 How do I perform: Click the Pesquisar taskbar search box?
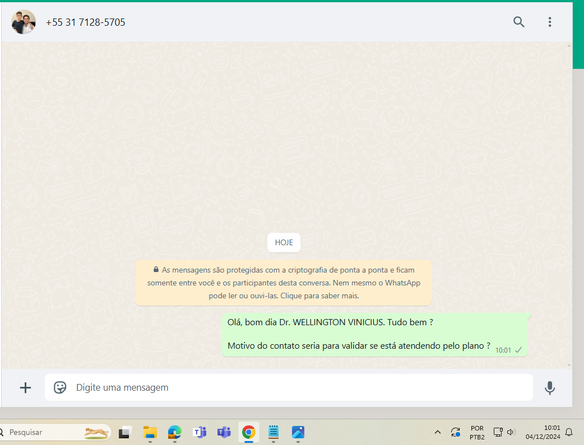55,432
